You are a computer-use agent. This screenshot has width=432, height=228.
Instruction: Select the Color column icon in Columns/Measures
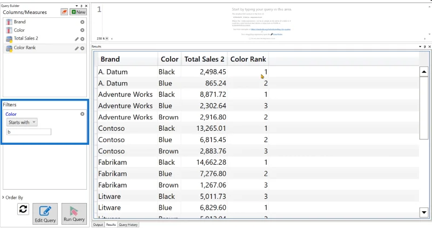[9, 30]
